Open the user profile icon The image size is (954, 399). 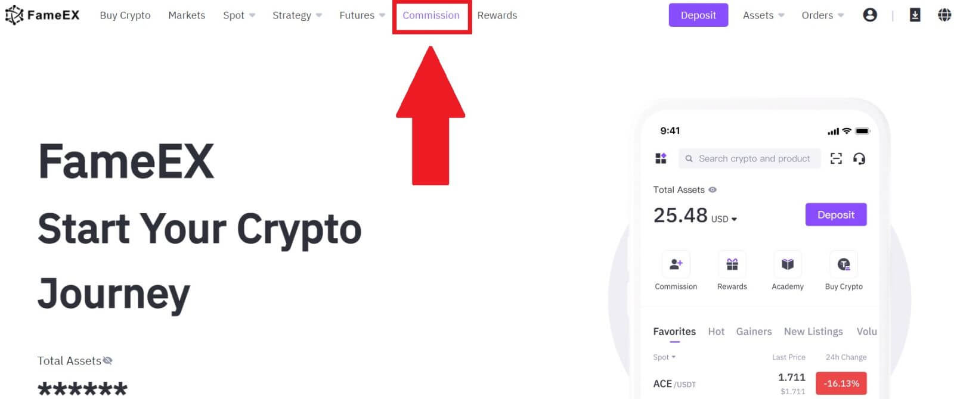(x=870, y=15)
